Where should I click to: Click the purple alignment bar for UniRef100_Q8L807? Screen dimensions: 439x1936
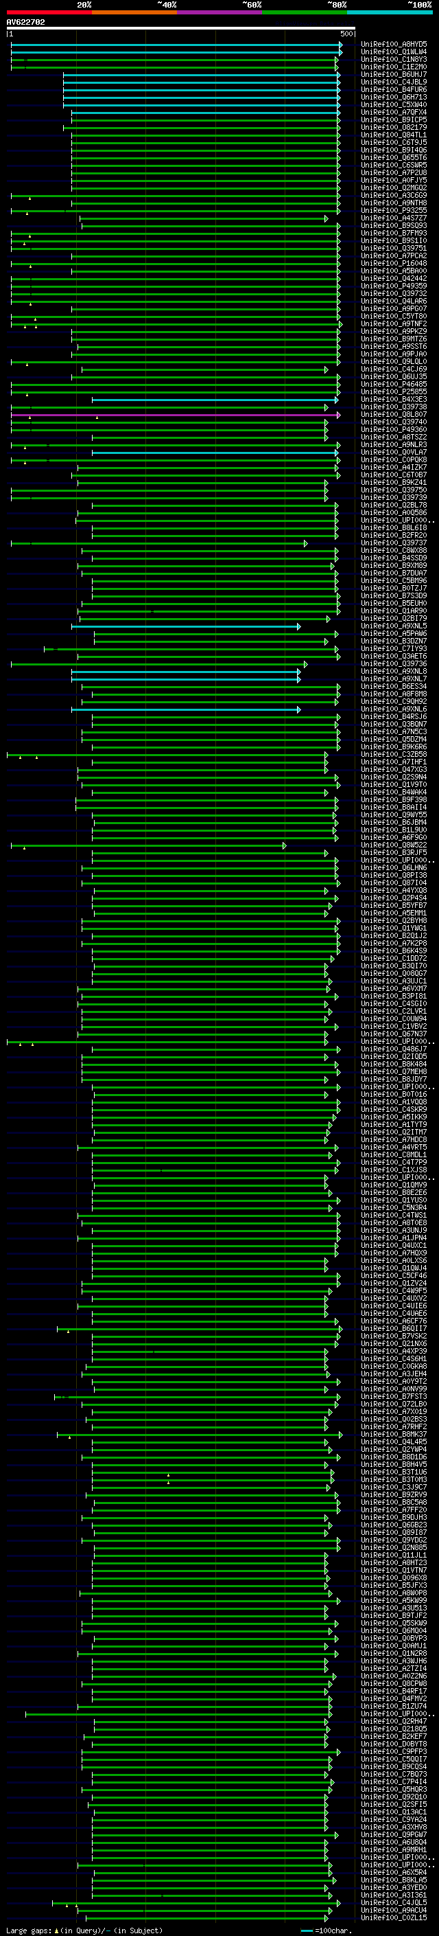[x=176, y=414]
